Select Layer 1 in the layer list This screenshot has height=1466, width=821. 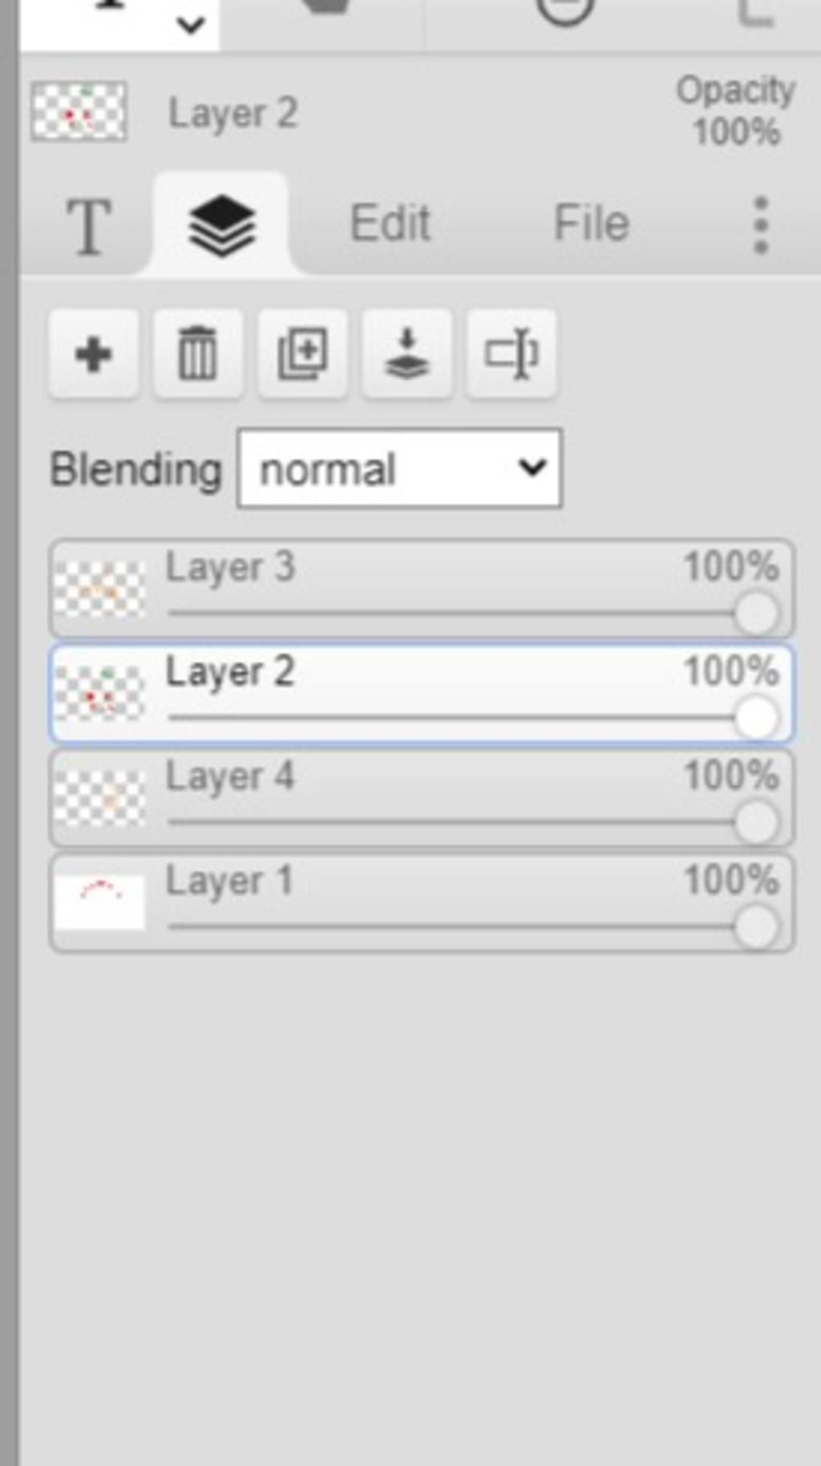[x=422, y=903]
